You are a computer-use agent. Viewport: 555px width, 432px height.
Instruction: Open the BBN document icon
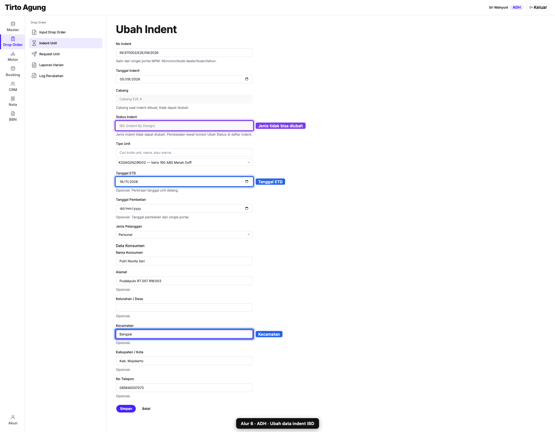tap(13, 113)
